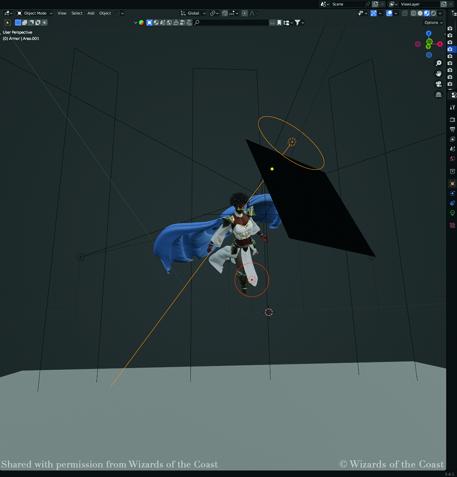Open the Texture properties checker tab
Image resolution: width=457 pixels, height=477 pixels.
click(x=452, y=225)
